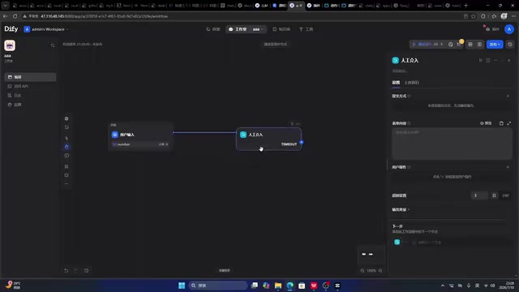Open the 监测 monitoring sidebar item
Screen dimensions: 519x292
(30, 105)
